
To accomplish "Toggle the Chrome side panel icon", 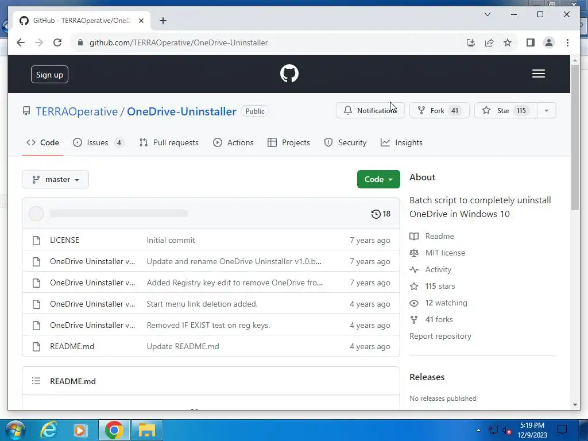I will pos(530,42).
